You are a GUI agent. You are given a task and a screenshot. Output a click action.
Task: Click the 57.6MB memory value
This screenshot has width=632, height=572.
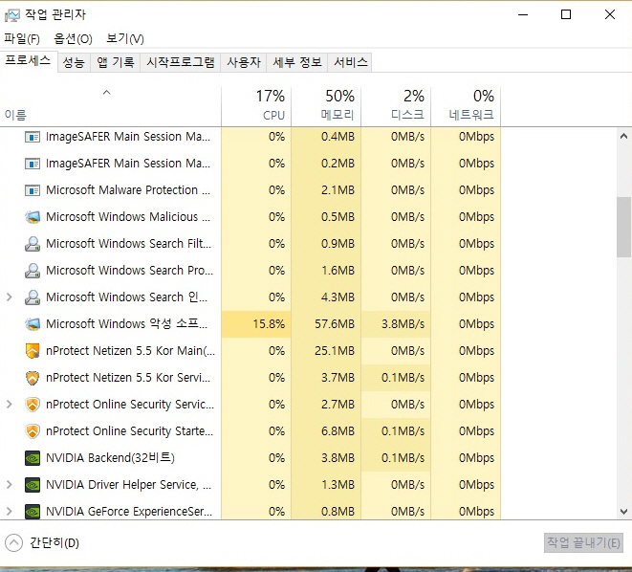pyautogui.click(x=335, y=324)
